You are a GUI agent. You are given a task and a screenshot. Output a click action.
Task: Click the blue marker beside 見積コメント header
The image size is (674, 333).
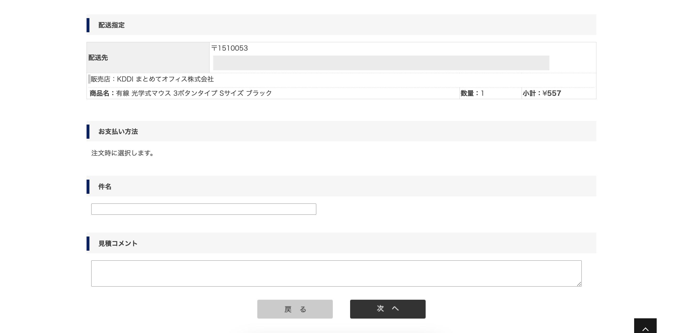pos(88,243)
